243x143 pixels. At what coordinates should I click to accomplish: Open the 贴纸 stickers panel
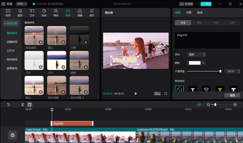pyautogui.click(x=44, y=13)
